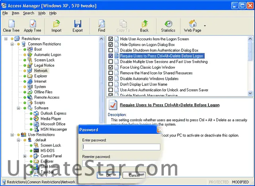Click the Internet globe icon in the tree
The height and width of the screenshot is (186, 255).
30,81
